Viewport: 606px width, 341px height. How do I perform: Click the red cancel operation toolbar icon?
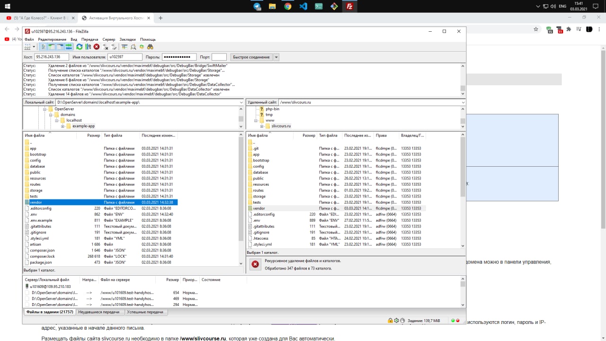tap(97, 47)
